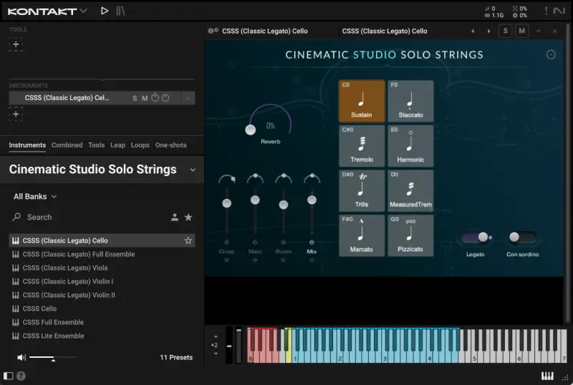The width and height of the screenshot is (573, 385).
Task: Toggle the on-screen keyboard icon
Action: pyautogui.click(x=547, y=376)
